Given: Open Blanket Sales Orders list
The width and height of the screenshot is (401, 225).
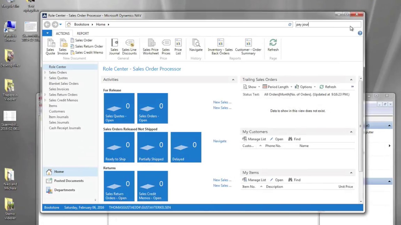Looking at the screenshot, I should [64, 83].
